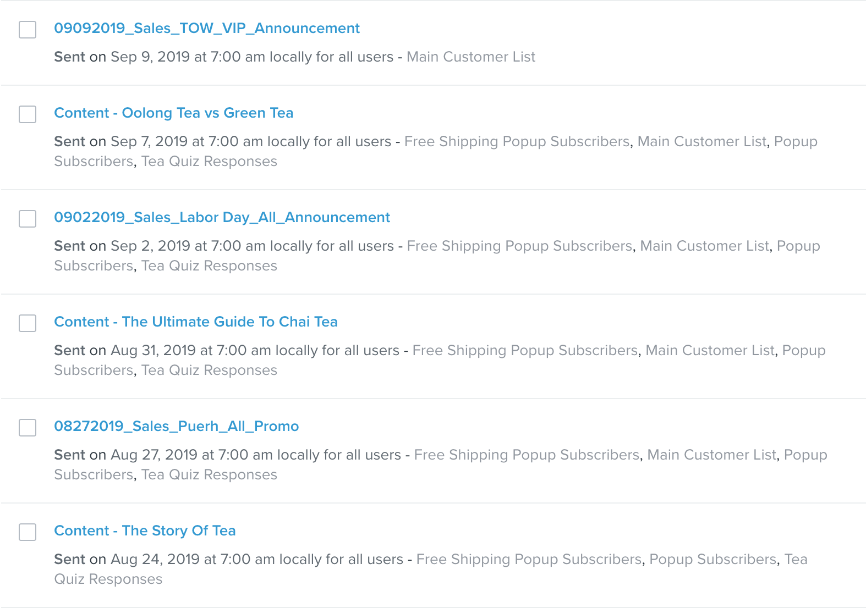Open Main Customer List for Labor Day campaign
Image resolution: width=866 pixels, height=608 pixels.
(704, 246)
